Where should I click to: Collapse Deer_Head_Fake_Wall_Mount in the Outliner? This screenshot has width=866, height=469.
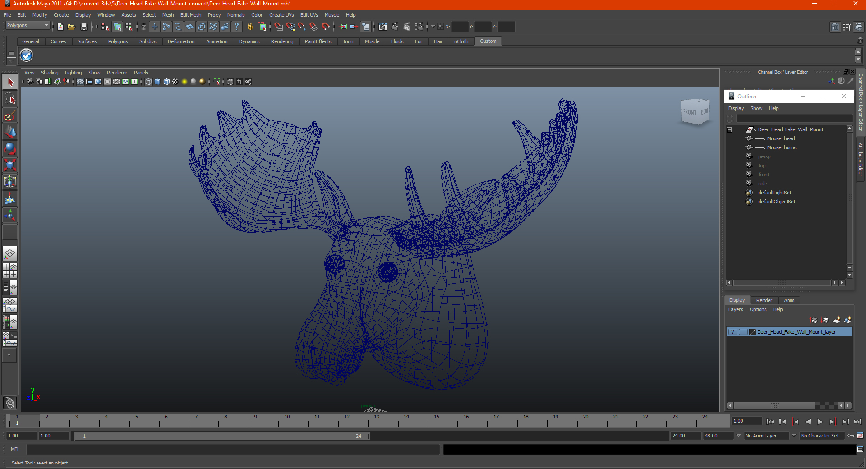click(x=729, y=130)
